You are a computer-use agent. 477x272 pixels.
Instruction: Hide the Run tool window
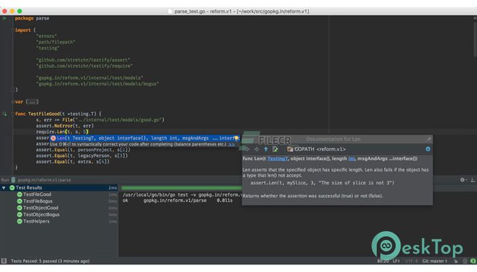click(472, 180)
